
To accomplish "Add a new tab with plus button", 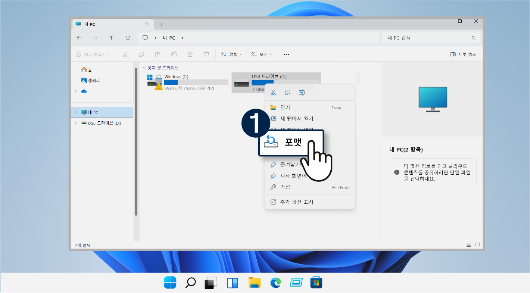I will (162, 24).
